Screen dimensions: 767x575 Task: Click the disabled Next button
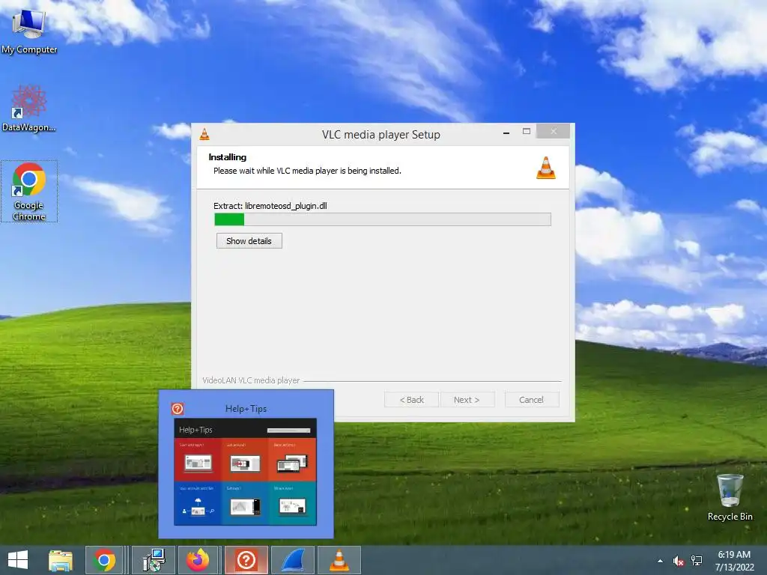[x=467, y=400]
